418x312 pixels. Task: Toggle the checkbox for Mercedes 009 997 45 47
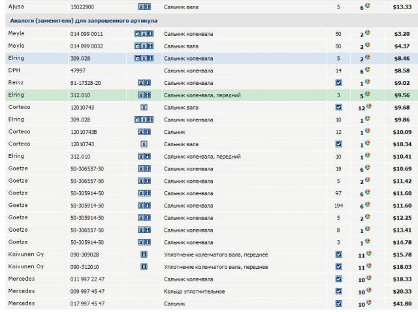click(x=338, y=291)
